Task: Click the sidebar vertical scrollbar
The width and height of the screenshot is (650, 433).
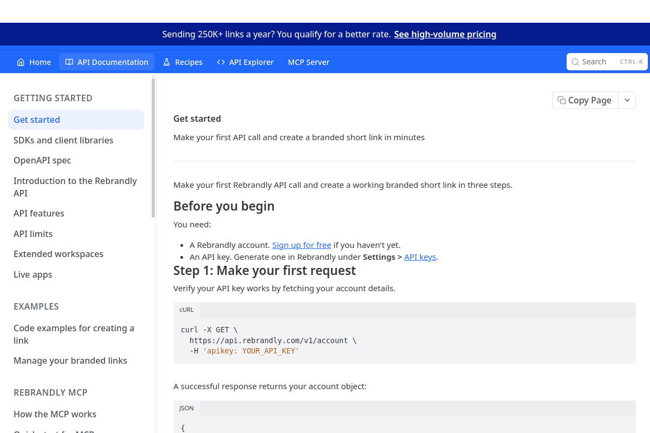Action: point(153,148)
